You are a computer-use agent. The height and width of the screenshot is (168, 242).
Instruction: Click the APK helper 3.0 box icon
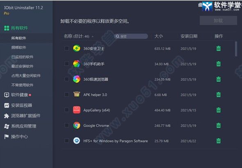(x=77, y=94)
